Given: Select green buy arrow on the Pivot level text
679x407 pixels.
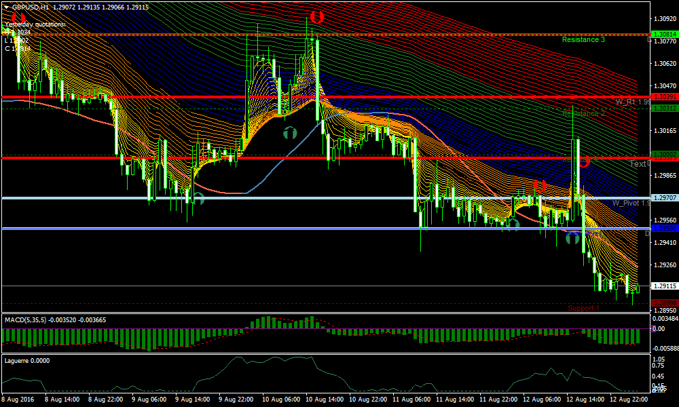Looking at the screenshot, I should click(x=572, y=237).
